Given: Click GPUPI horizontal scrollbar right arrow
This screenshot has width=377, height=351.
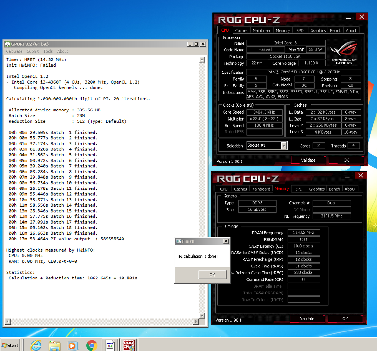Looking at the screenshot, I should coord(196,321).
